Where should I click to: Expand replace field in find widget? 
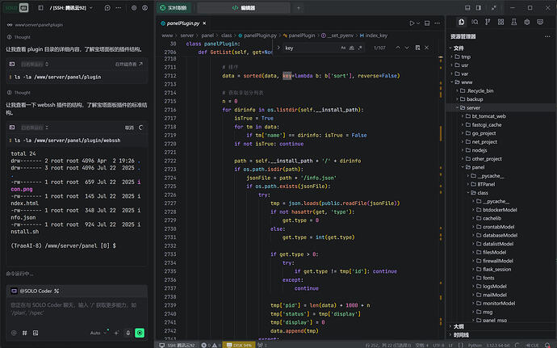pyautogui.click(x=278, y=48)
